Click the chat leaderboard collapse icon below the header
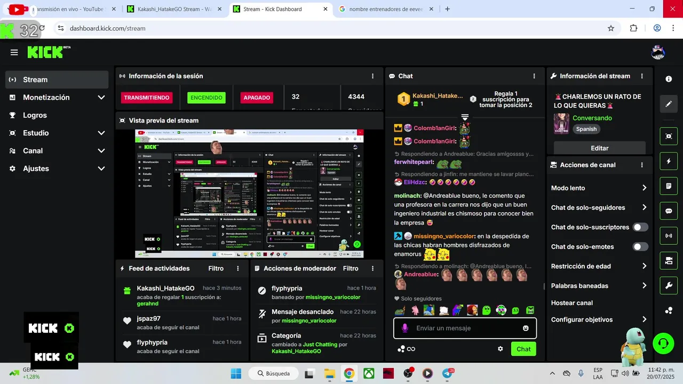Image resolution: width=683 pixels, height=384 pixels. pos(465,117)
